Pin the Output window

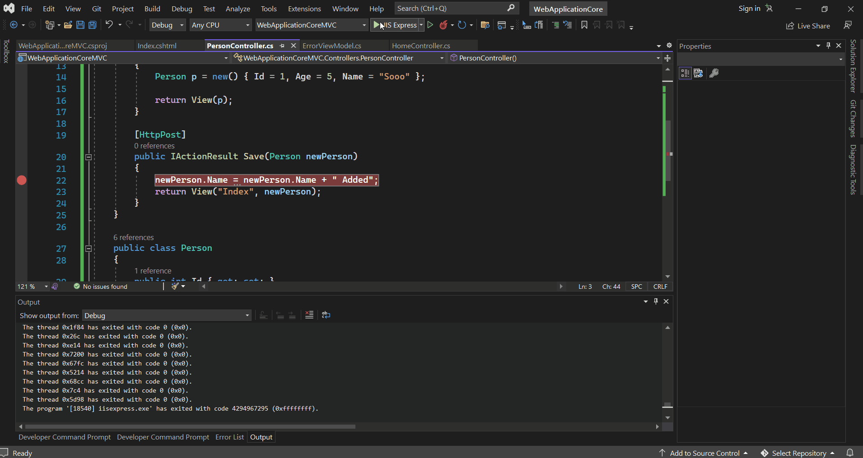[x=655, y=301]
